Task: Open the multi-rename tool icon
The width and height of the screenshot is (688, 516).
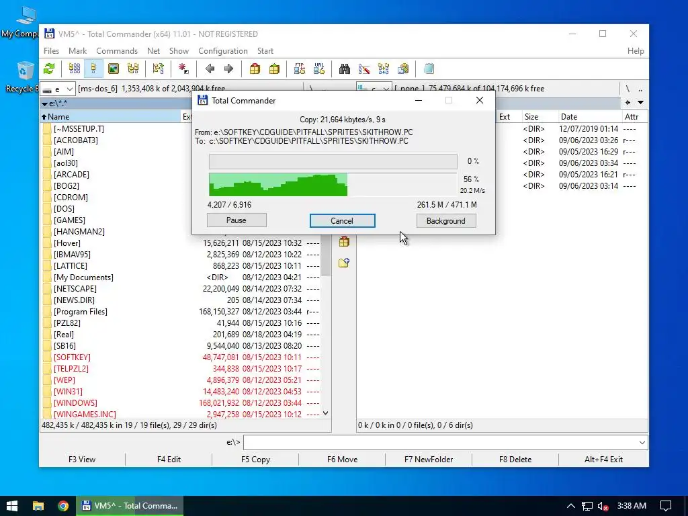Action: coord(363,69)
